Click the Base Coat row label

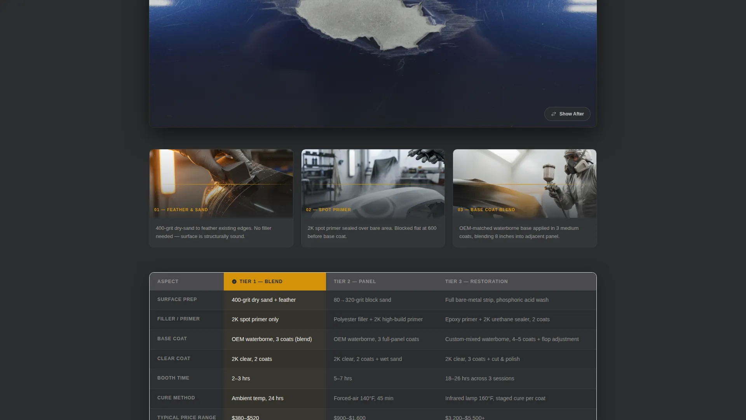pyautogui.click(x=172, y=339)
